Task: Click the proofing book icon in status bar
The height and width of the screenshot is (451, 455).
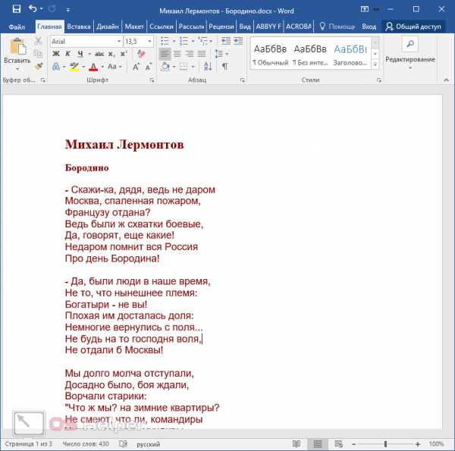Action: tap(123, 443)
